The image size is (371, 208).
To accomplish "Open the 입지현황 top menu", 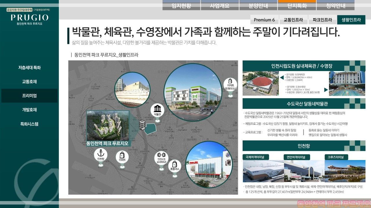I will [181, 5].
